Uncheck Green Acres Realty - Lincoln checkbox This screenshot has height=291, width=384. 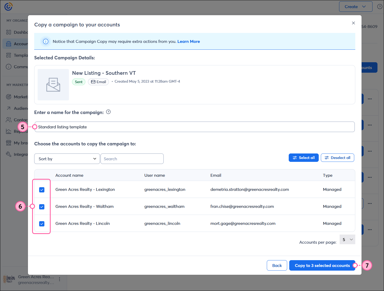pos(42,224)
